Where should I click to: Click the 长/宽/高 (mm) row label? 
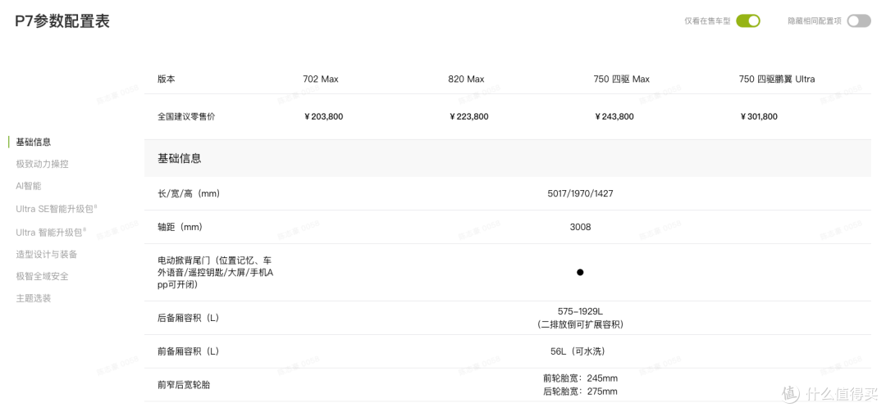[x=189, y=193]
